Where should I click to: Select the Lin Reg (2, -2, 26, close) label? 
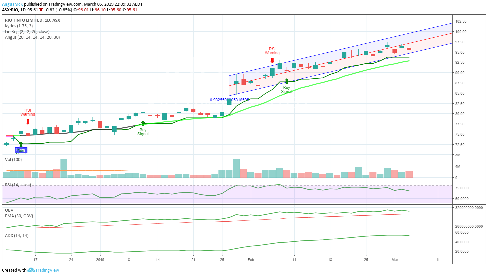[27, 32]
